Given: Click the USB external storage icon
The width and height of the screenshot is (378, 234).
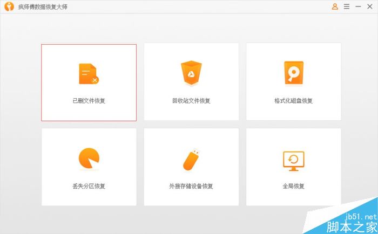Looking at the screenshot, I should click(x=191, y=160).
